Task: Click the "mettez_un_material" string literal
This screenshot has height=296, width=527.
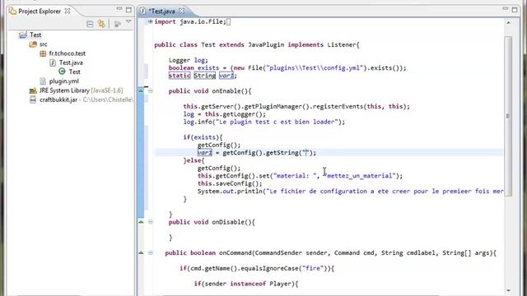Action: [360, 176]
